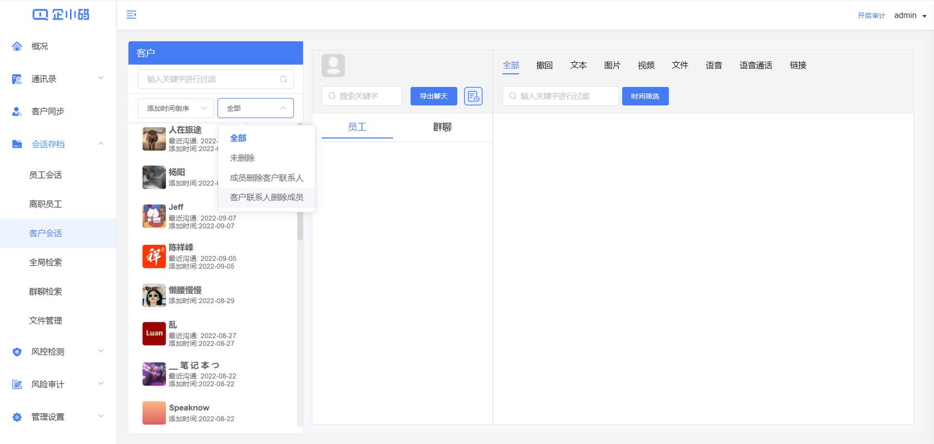The height and width of the screenshot is (444, 934).
Task: Open the 添加时间倒序 sort dropdown
Action: pyautogui.click(x=176, y=108)
